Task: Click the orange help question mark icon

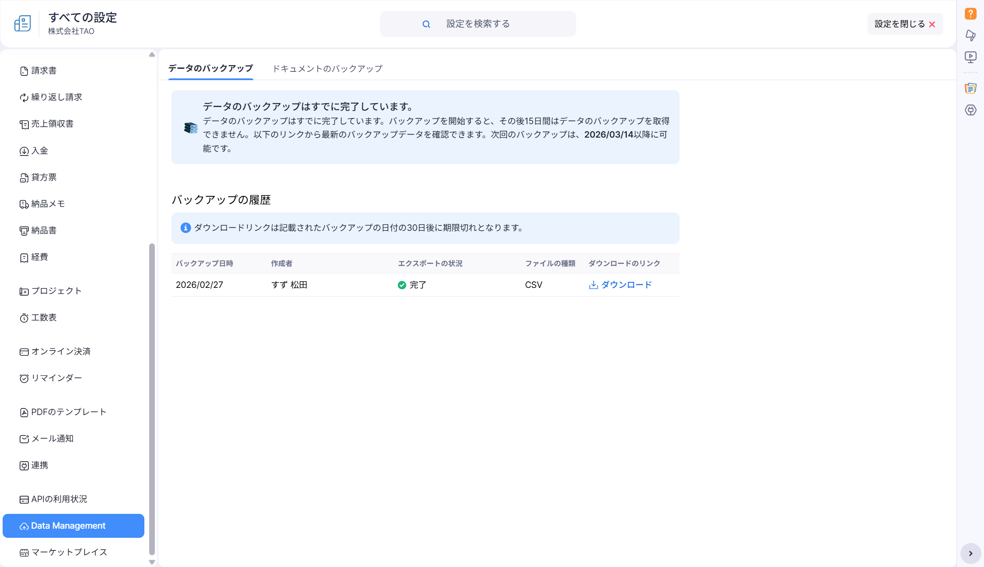Action: coord(970,14)
